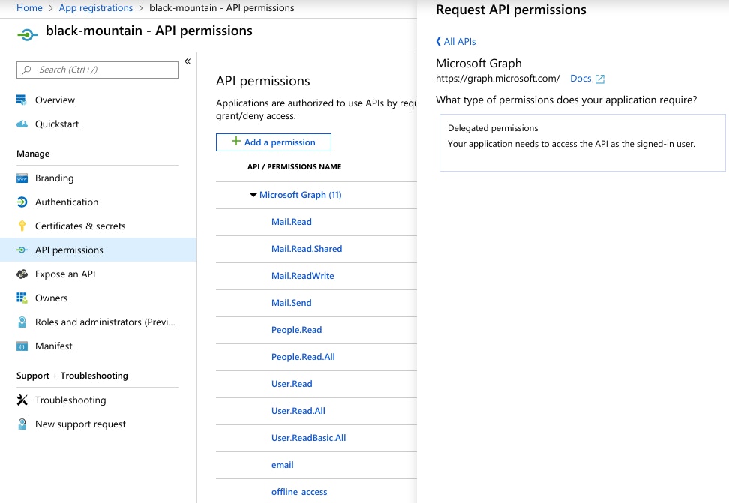Collapse the sidebar with double chevron
Image resolution: width=729 pixels, height=503 pixels.
pyautogui.click(x=187, y=61)
